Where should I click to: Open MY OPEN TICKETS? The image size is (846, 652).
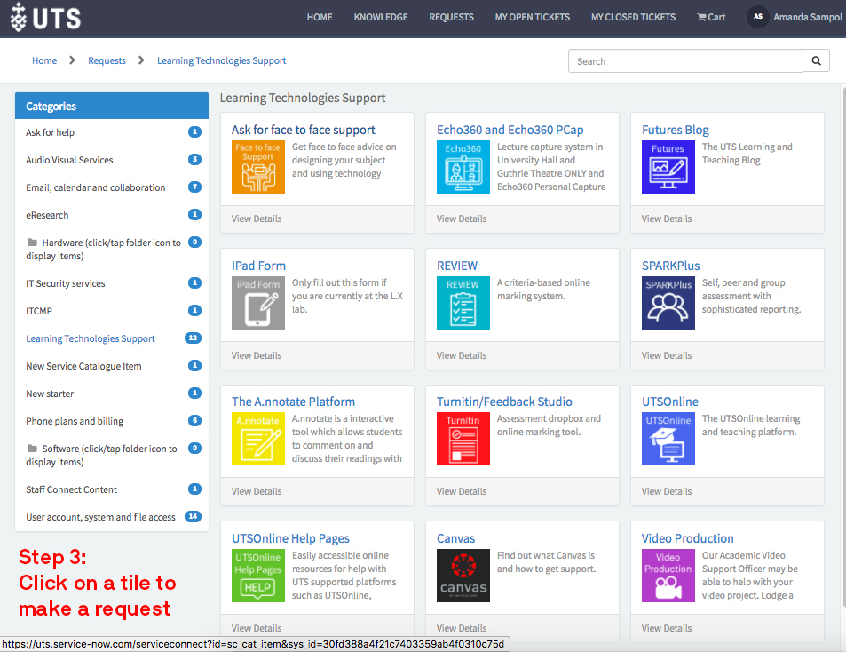533,17
